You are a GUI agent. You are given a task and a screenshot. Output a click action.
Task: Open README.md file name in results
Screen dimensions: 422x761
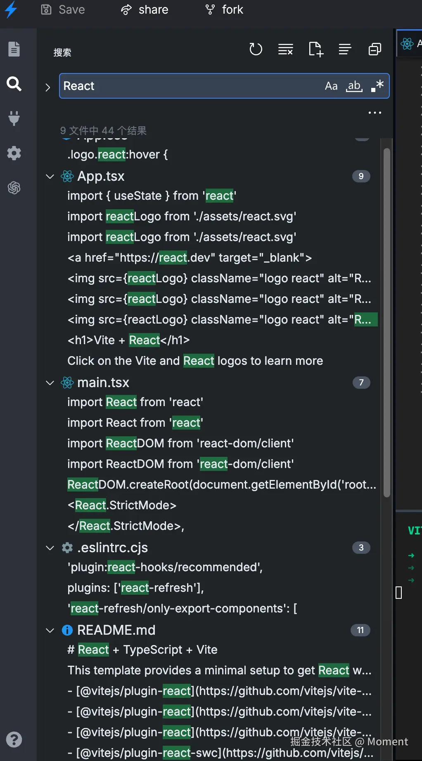[116, 630]
